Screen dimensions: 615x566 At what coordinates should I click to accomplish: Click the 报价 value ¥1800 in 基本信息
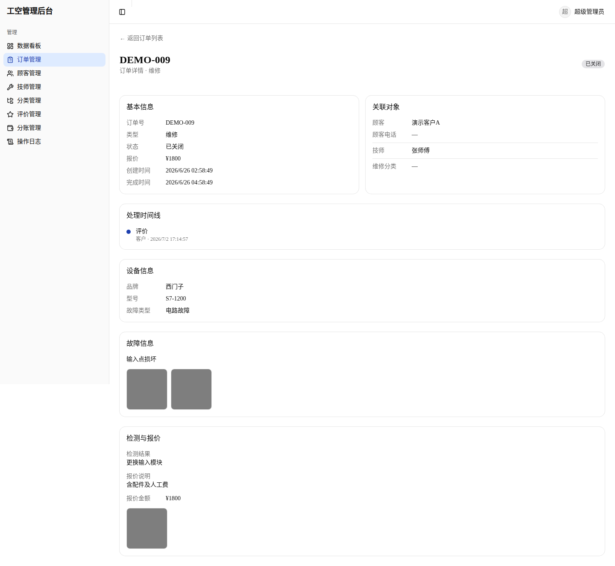pos(173,159)
